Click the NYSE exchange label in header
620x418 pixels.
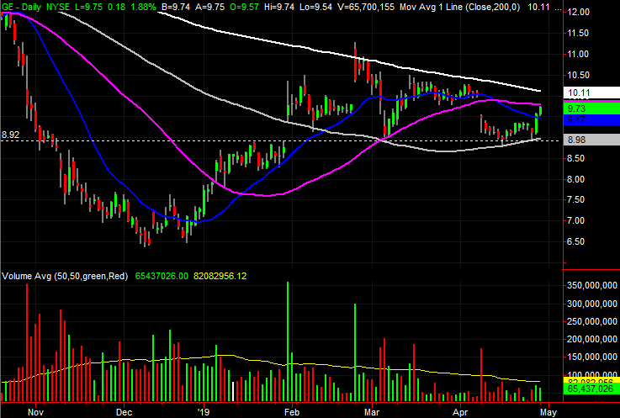[x=58, y=7]
